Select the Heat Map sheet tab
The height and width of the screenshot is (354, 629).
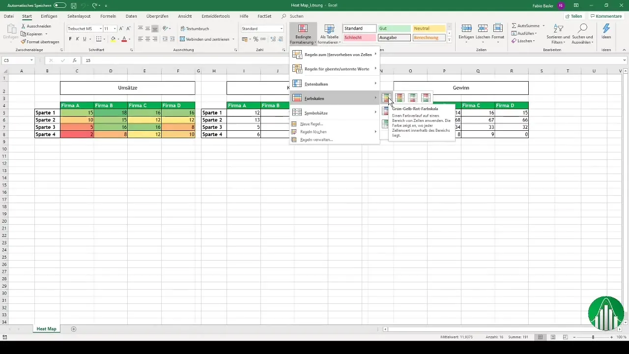pyautogui.click(x=46, y=328)
